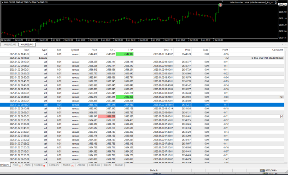Select the active XAUUSD,M5 chart tab
This screenshot has width=288, height=175.
pos(27,45)
